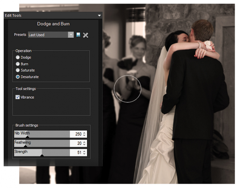Click the Edit Tools panel title
The width and height of the screenshot is (239, 188).
tap(13, 15)
